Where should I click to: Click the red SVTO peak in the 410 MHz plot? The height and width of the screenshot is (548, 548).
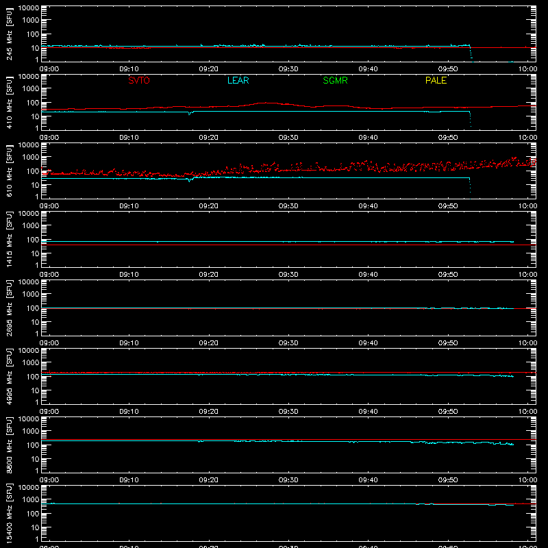click(x=266, y=103)
